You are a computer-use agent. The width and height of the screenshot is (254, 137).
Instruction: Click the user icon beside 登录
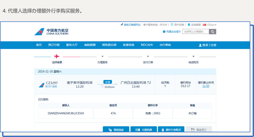(x=200, y=45)
